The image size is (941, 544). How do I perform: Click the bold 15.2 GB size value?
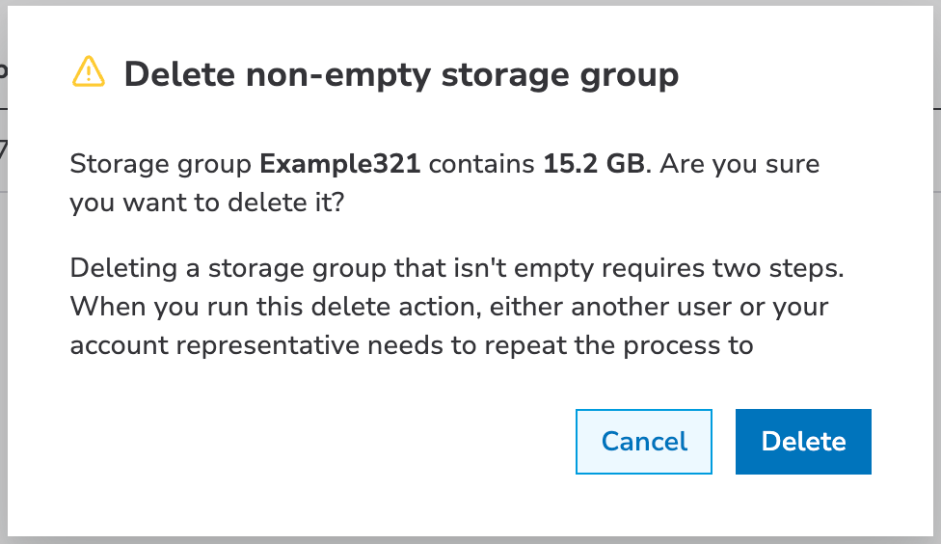(x=593, y=164)
